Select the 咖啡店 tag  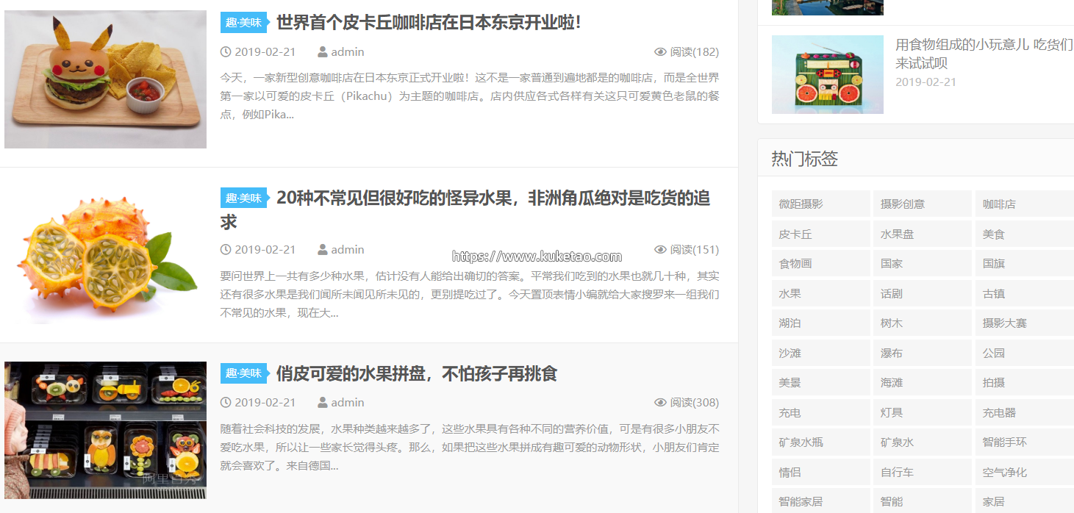pyautogui.click(x=1025, y=204)
